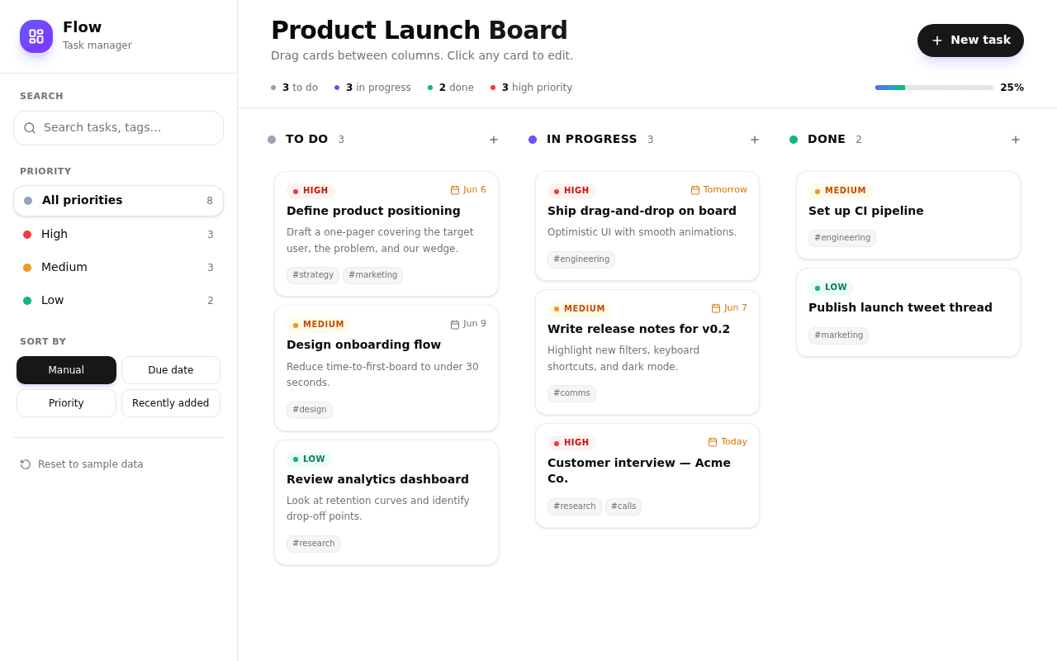Screen dimensions: 1057x661
Task: Click the IN PROGRESS column title
Action: click(x=592, y=140)
